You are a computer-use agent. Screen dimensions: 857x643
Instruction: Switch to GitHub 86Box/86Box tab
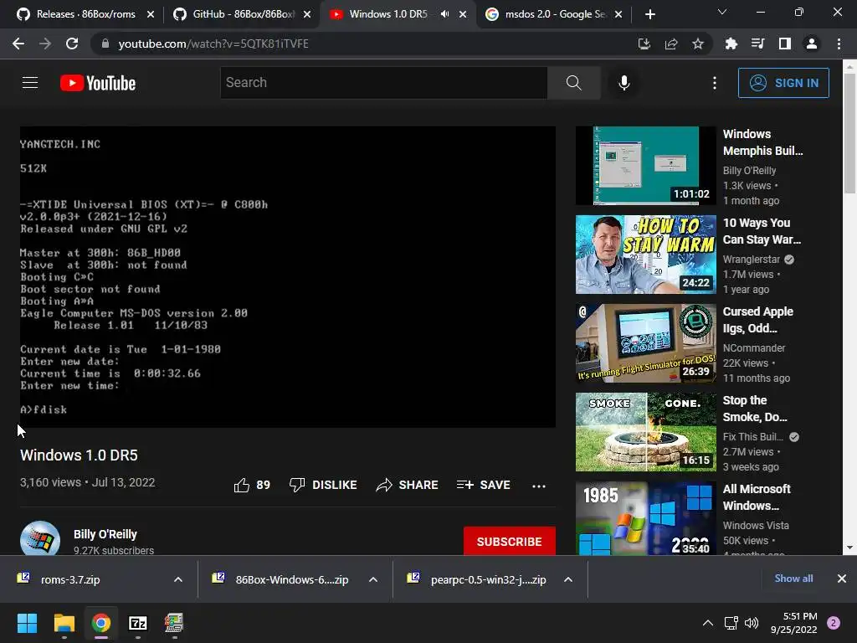click(x=242, y=14)
